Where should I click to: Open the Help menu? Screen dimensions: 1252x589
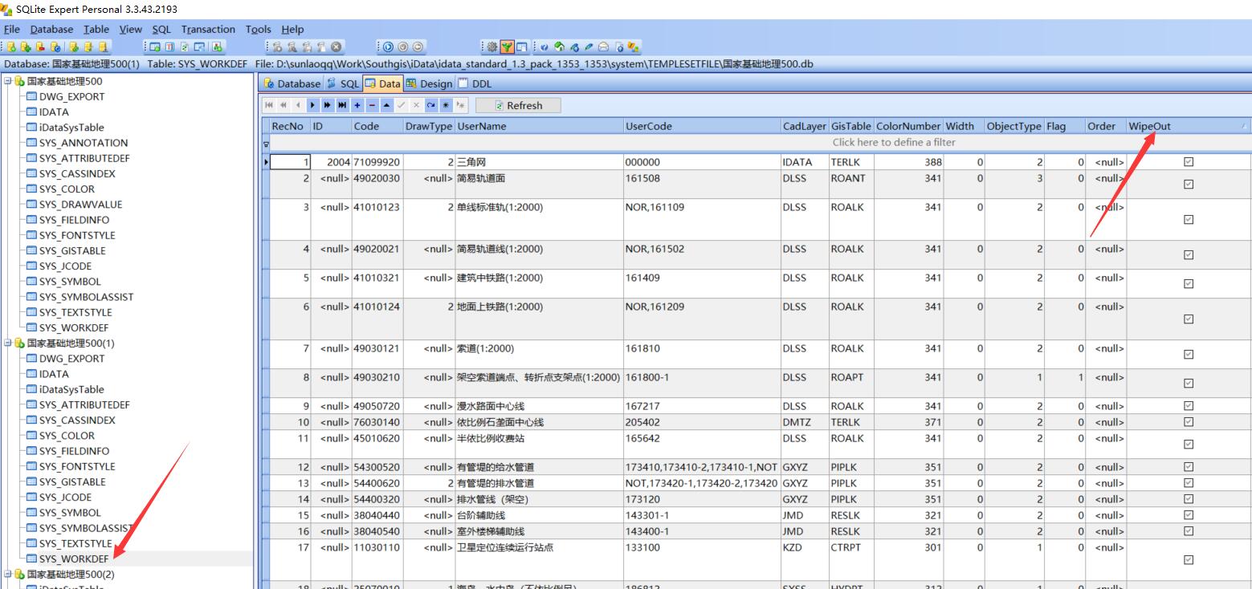point(293,29)
